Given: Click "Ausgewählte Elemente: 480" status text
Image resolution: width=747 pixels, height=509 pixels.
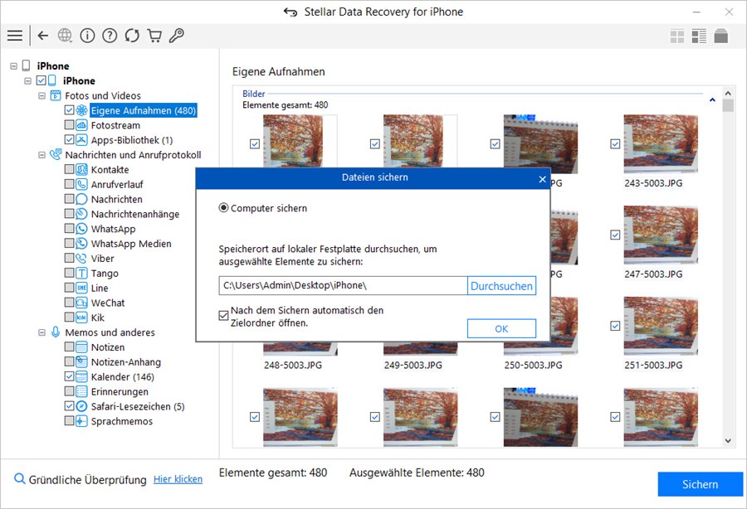Looking at the screenshot, I should (x=417, y=473).
